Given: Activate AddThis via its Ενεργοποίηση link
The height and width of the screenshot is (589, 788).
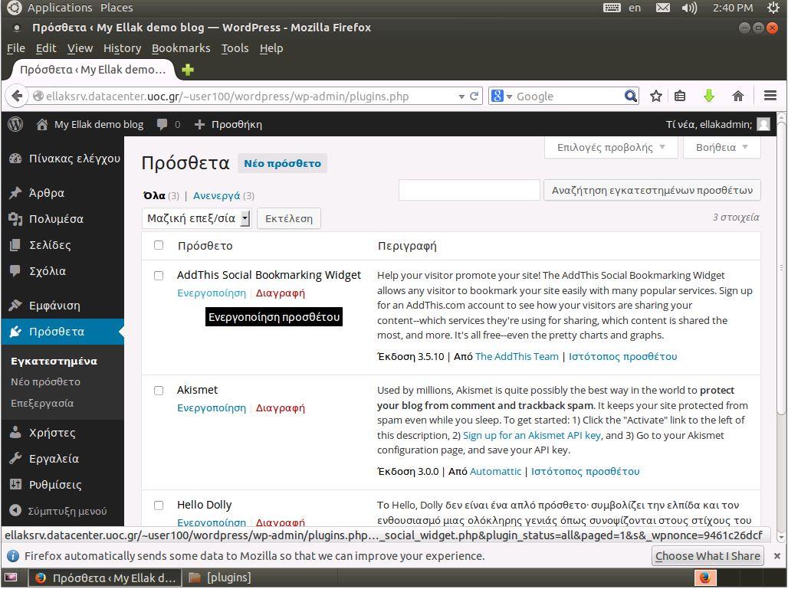Looking at the screenshot, I should click(x=212, y=293).
